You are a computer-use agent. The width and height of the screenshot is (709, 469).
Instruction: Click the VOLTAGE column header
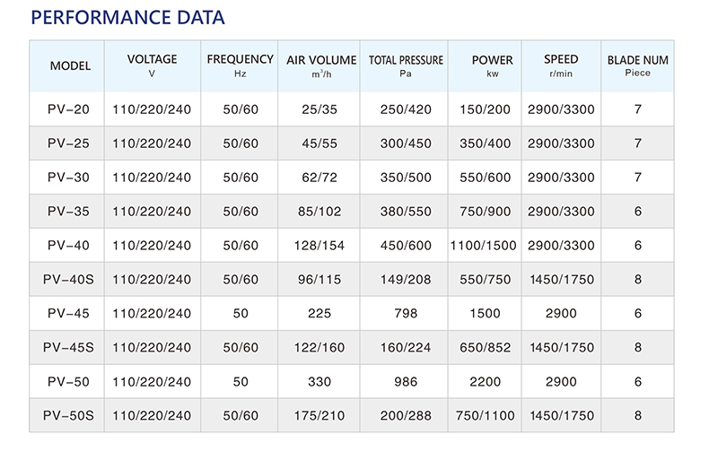[x=152, y=65]
